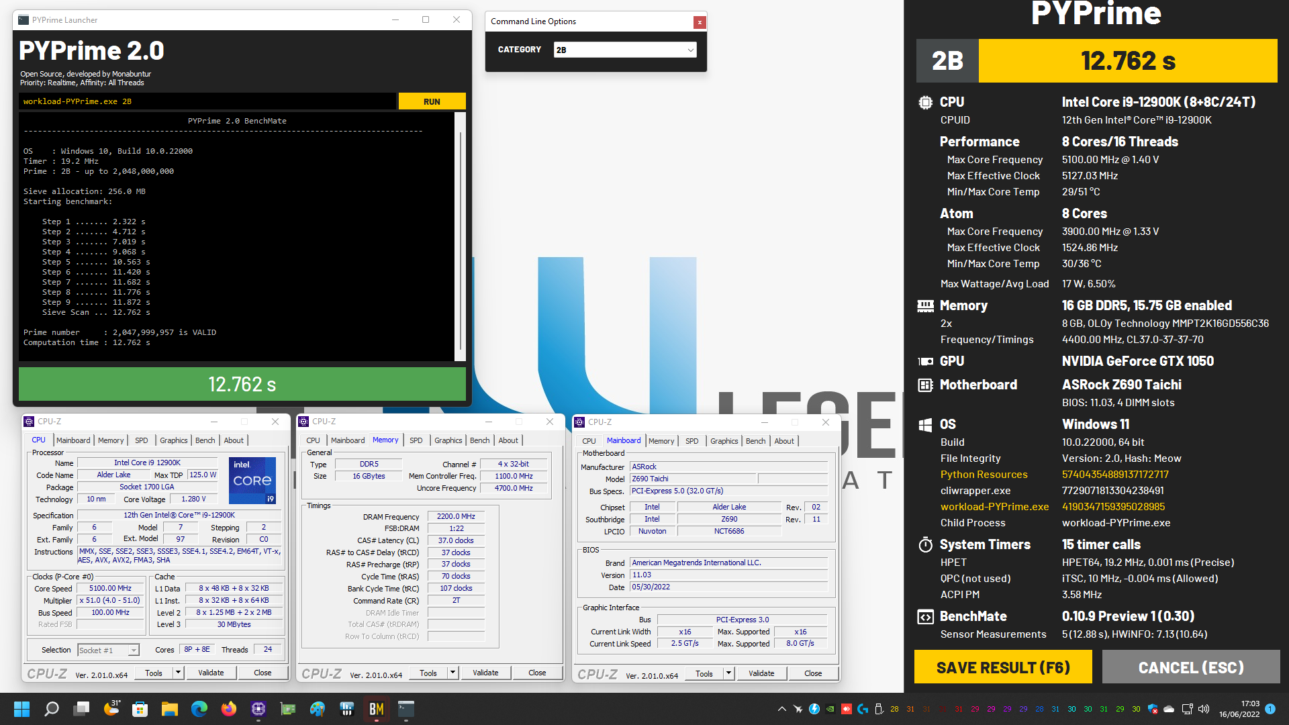1289x725 pixels.
Task: Open the weather widget showing 31°
Action: [x=111, y=708]
